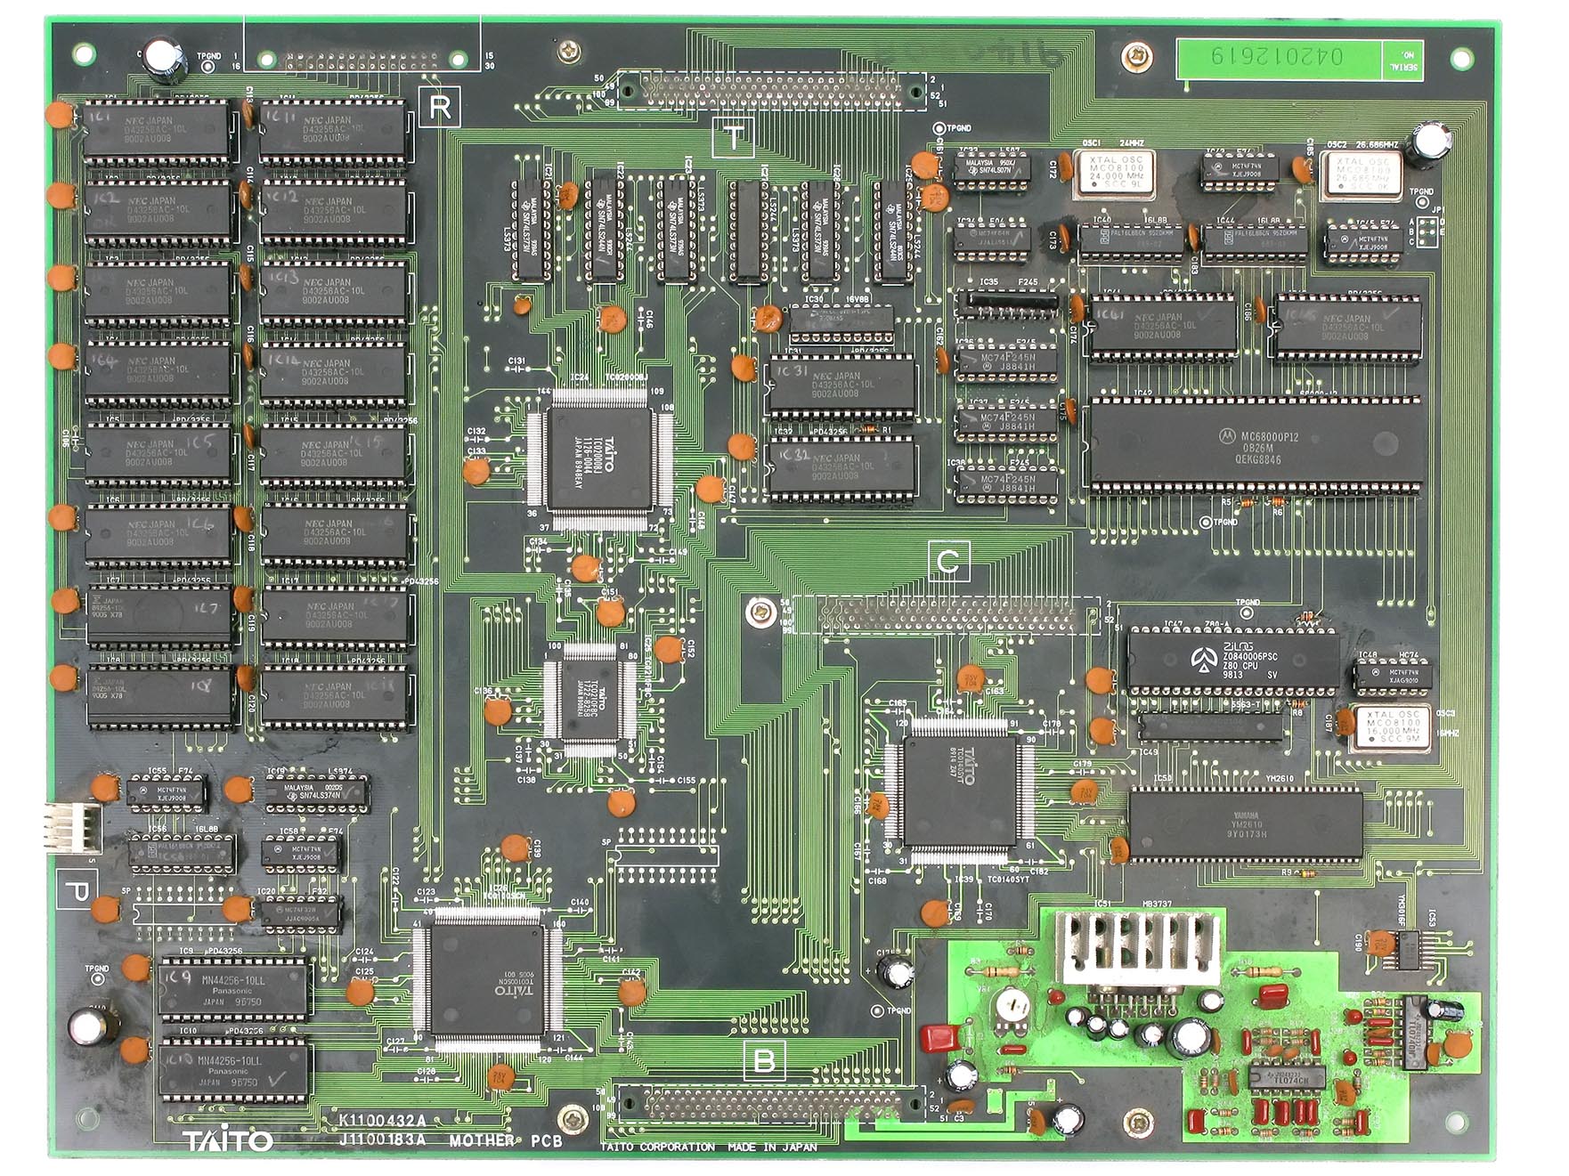Click the 16.000 MHz crystal oscillator
The image size is (1569, 1176).
pos(1391,728)
